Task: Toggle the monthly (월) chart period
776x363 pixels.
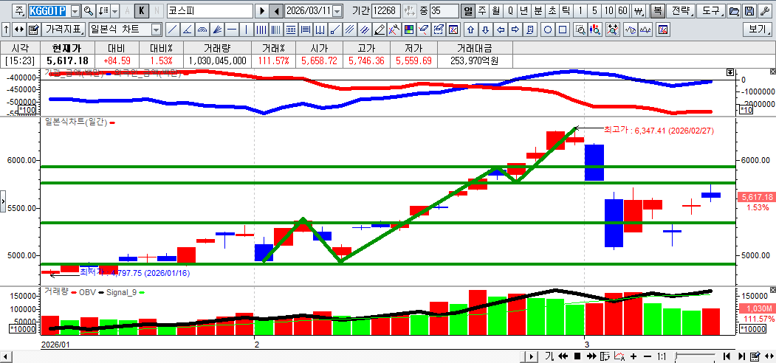Action: click(x=495, y=11)
